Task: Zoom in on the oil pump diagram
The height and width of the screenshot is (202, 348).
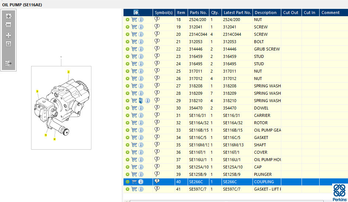Action: [8, 16]
